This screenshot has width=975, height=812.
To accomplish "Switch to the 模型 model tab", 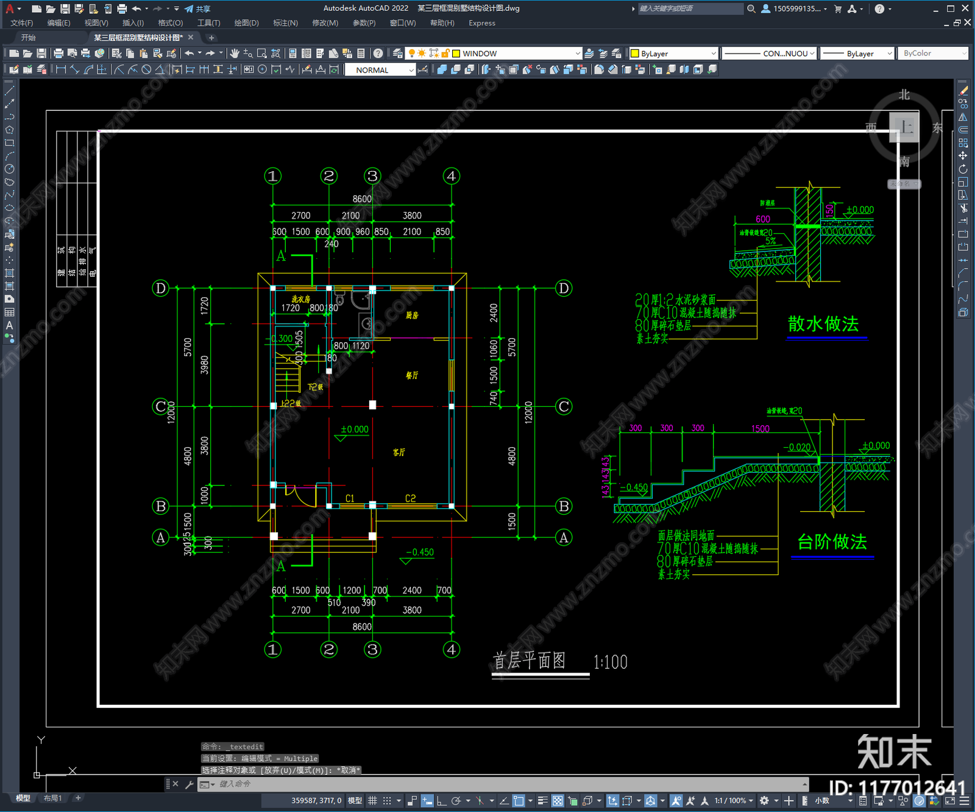I will click(23, 798).
